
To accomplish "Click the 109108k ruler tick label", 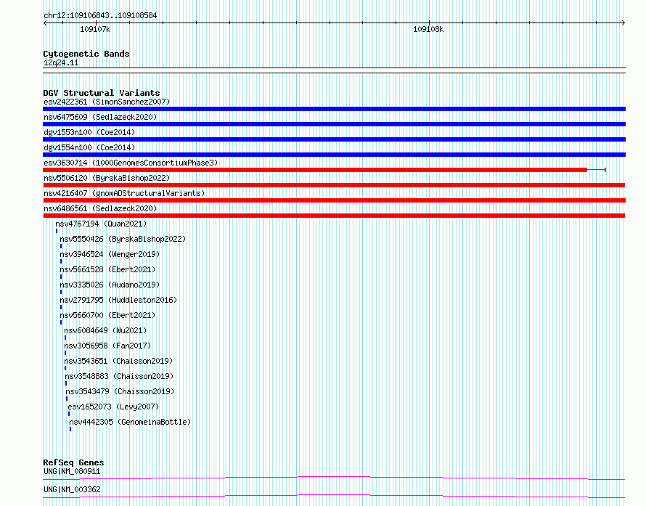I will [428, 29].
